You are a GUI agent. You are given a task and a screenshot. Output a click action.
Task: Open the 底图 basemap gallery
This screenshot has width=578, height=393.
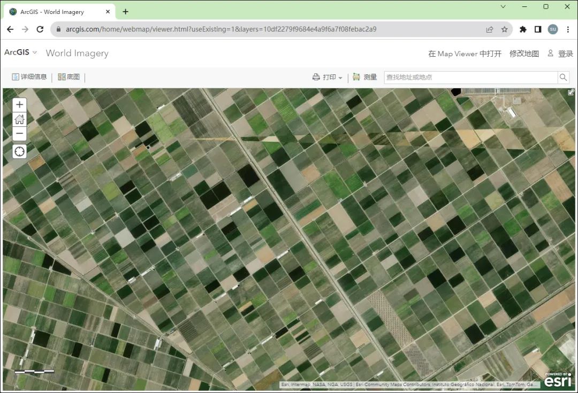coord(69,77)
